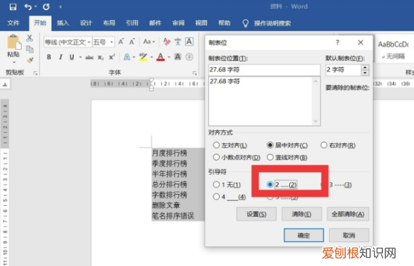Open the quick access toolbar customize arrow
The image size is (414, 266).
coord(60,7)
